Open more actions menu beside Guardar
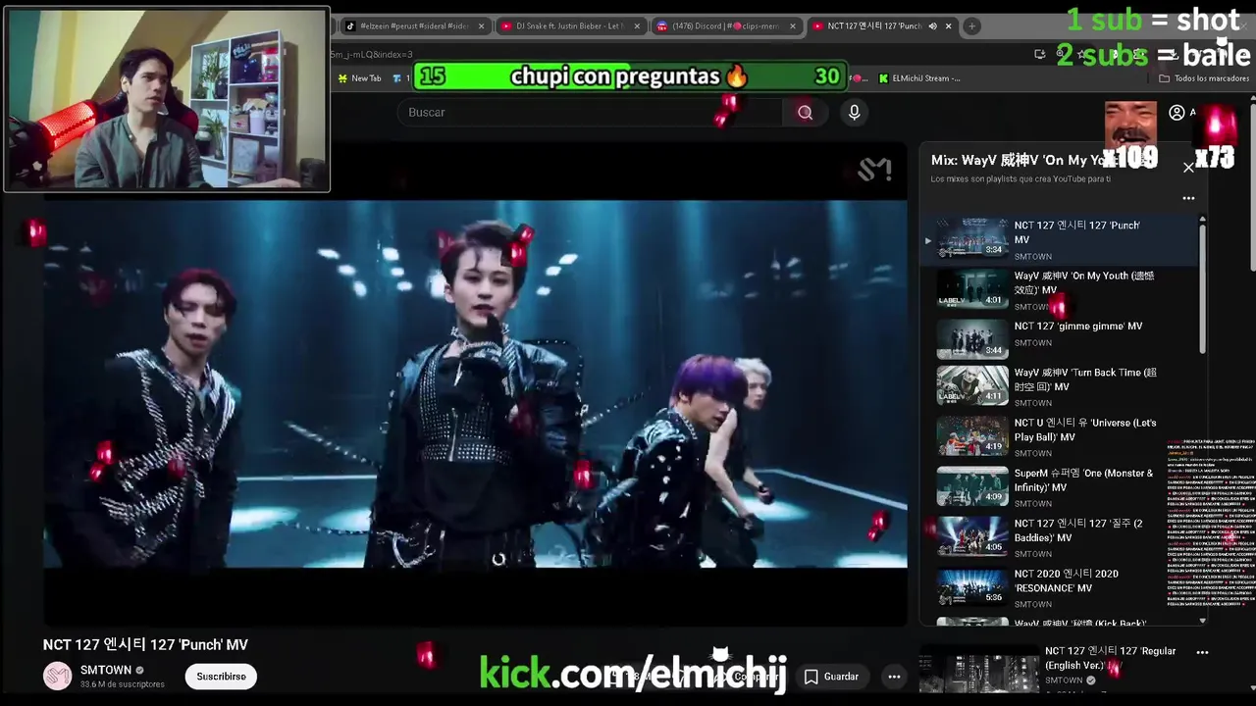 [894, 677]
